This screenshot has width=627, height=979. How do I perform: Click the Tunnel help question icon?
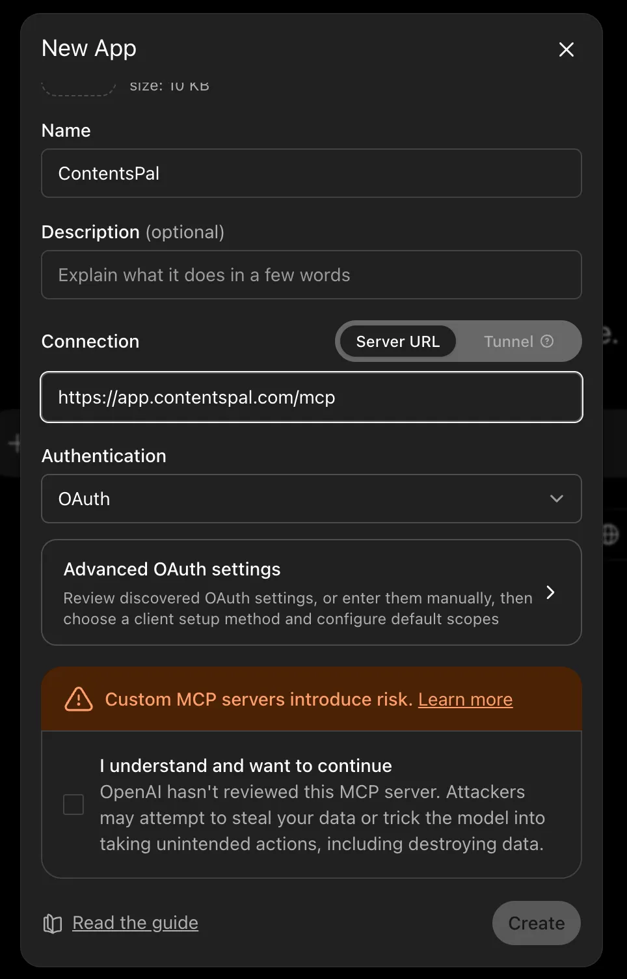point(547,341)
